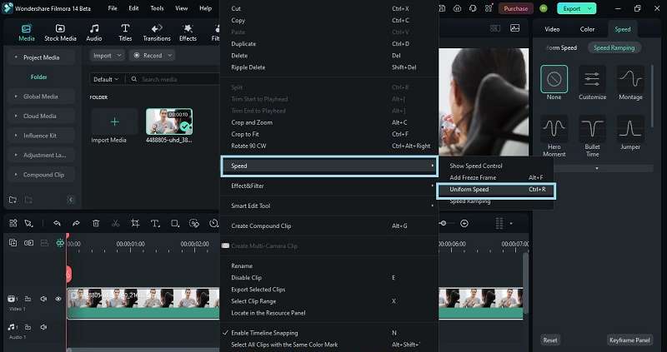667x352 pixels.
Task: Open the Media tab icon
Action: click(x=26, y=29)
